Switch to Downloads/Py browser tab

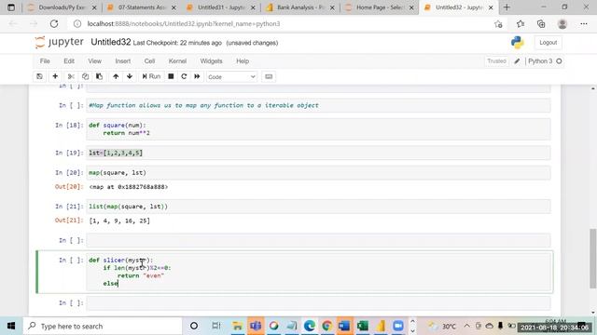coord(62,7)
